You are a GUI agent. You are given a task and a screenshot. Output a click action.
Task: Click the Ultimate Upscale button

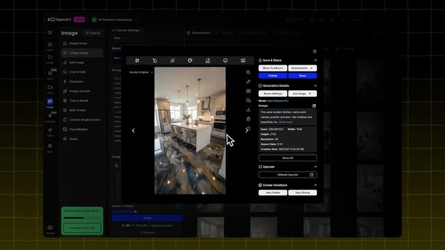(287, 174)
